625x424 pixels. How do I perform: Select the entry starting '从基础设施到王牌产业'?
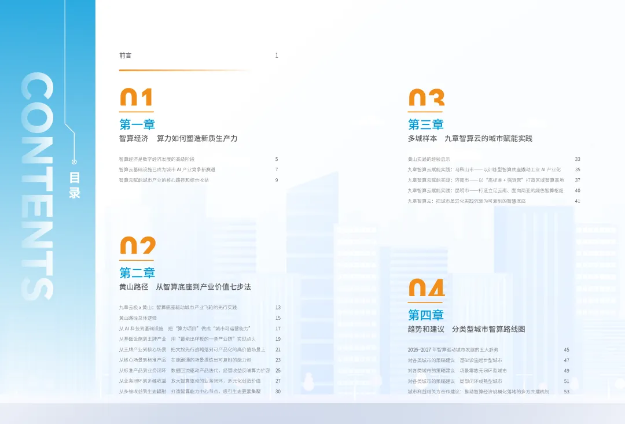tap(187, 339)
